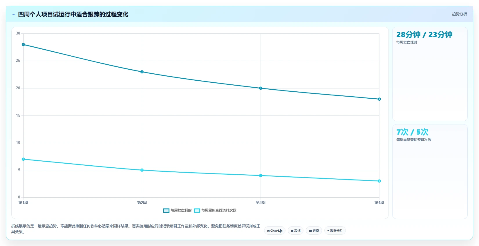Viewport: 479px width, 246px height.
Task: Select the 表格 chip
Action: [296, 231]
